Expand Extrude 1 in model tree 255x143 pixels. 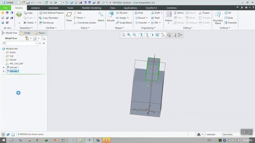(x=4, y=68)
